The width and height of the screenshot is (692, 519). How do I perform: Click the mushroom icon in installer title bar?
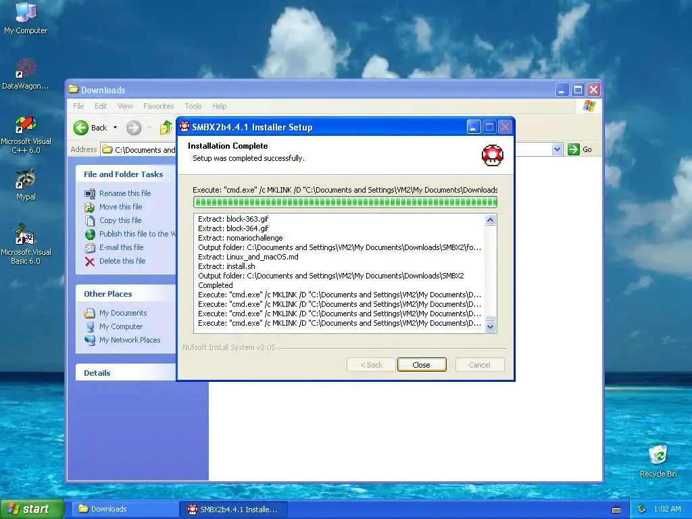pos(184,127)
